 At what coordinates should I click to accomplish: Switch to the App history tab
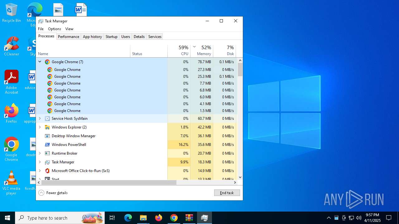92,37
